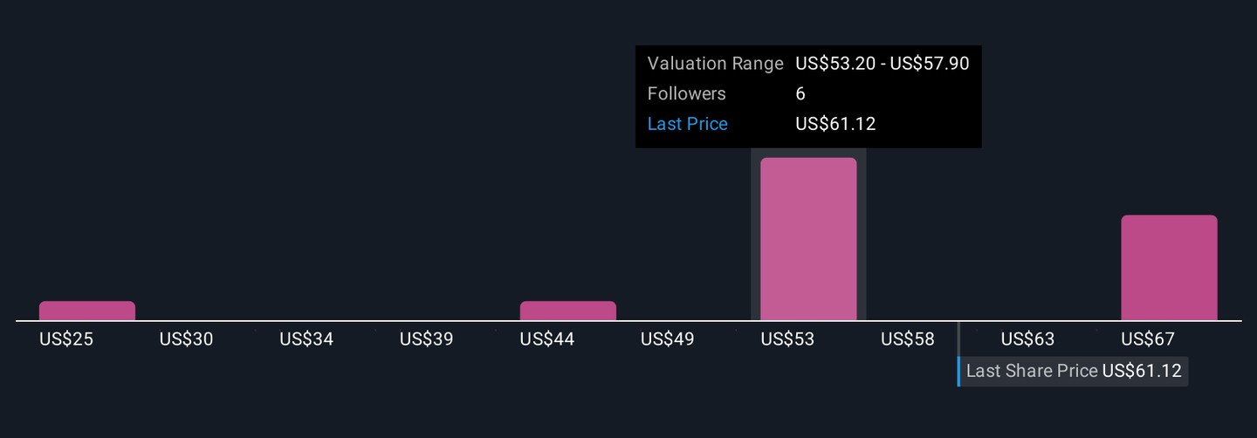Image resolution: width=1257 pixels, height=438 pixels.
Task: Click the tallest bar above US$53
Action: 808,239
